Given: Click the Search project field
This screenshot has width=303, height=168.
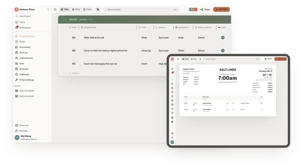Looking at the screenshot, I should (141, 9).
